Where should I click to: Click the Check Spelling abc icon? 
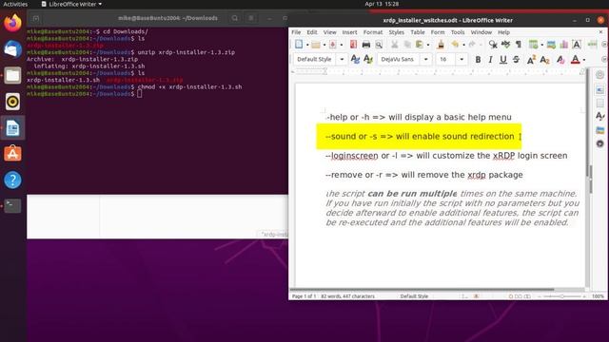point(505,45)
